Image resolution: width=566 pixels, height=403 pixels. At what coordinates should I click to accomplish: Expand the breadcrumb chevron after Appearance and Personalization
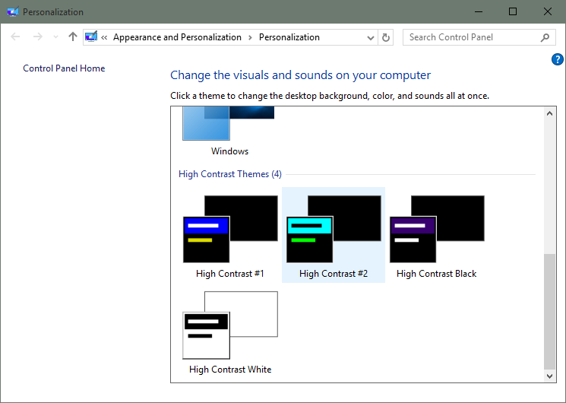[250, 37]
